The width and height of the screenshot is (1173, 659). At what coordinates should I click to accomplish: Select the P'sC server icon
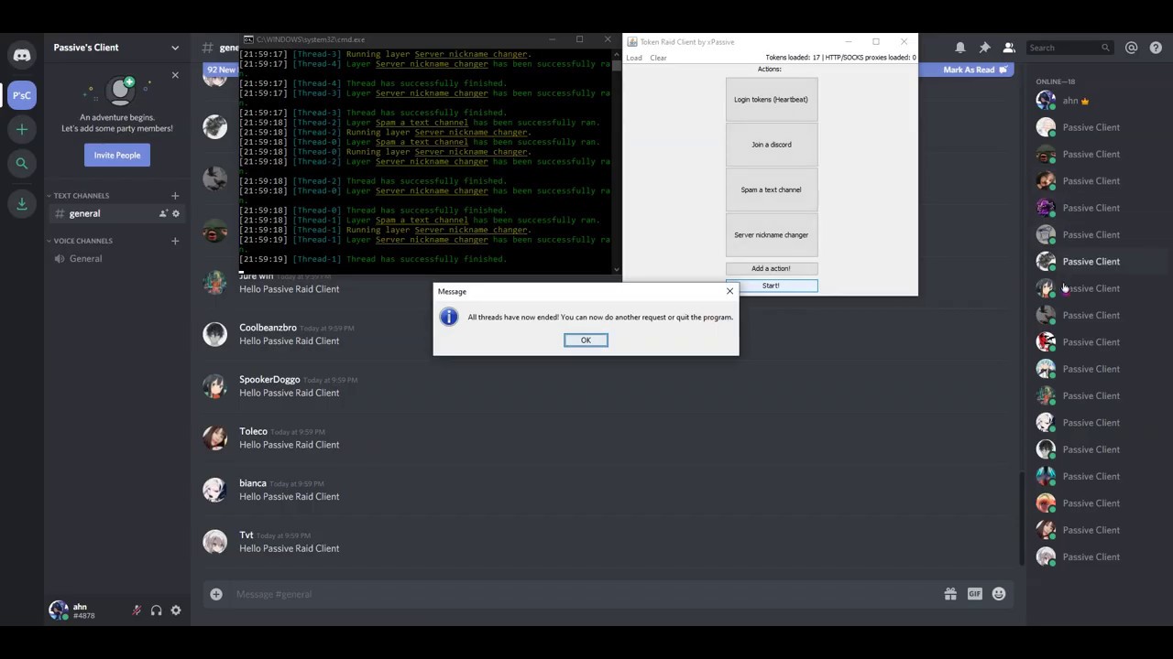(x=22, y=94)
